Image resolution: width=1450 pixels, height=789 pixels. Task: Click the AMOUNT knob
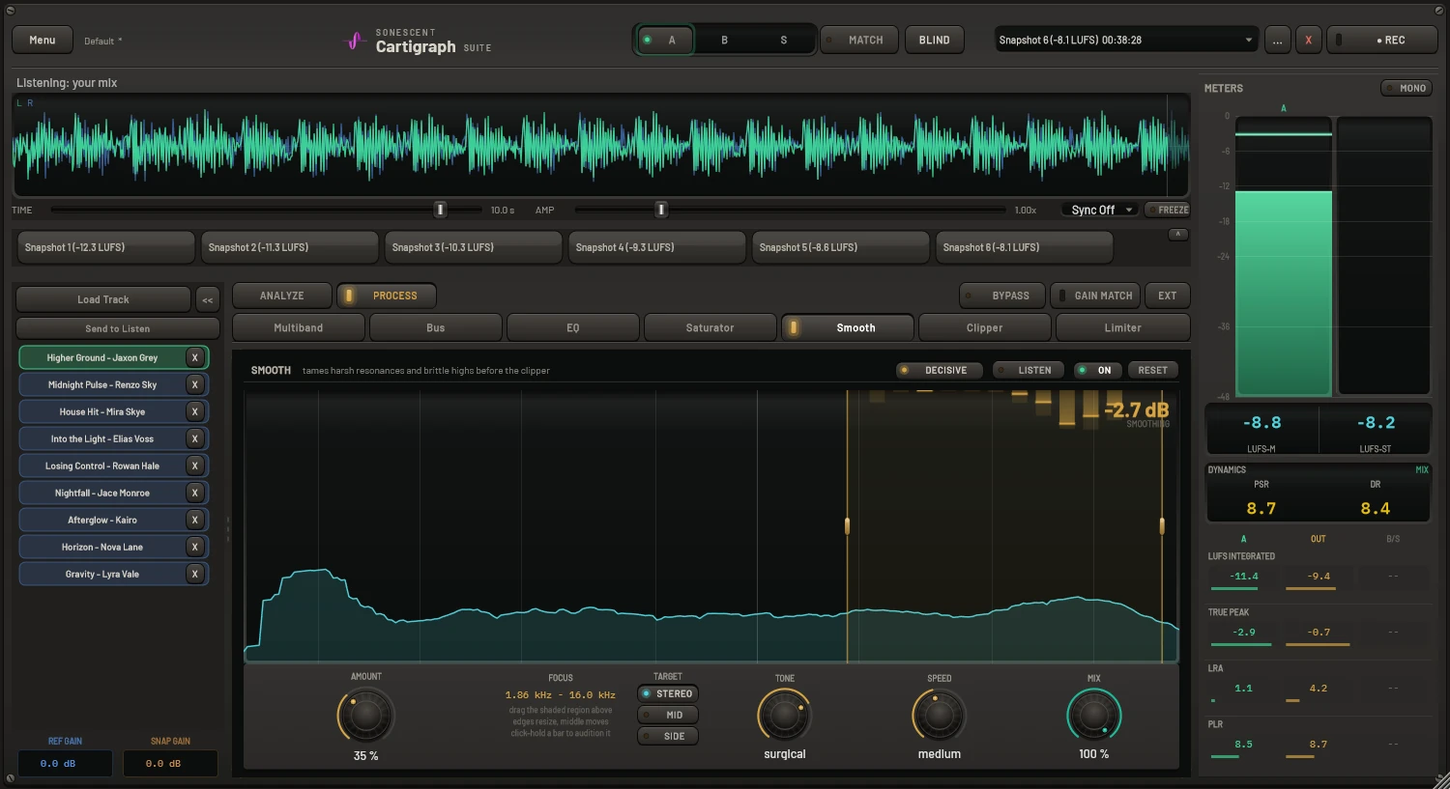[x=365, y=716]
